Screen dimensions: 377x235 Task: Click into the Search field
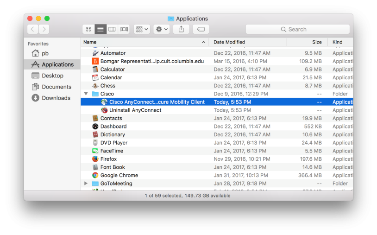[x=298, y=29]
